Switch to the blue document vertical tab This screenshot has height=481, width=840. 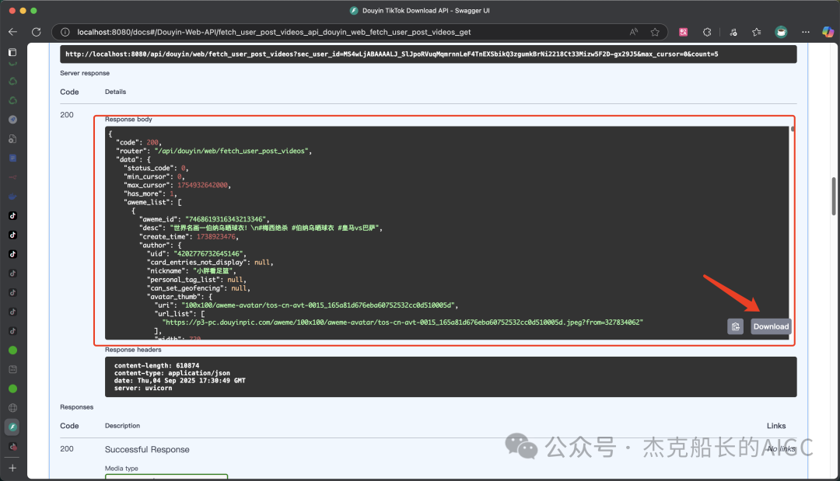(x=13, y=158)
